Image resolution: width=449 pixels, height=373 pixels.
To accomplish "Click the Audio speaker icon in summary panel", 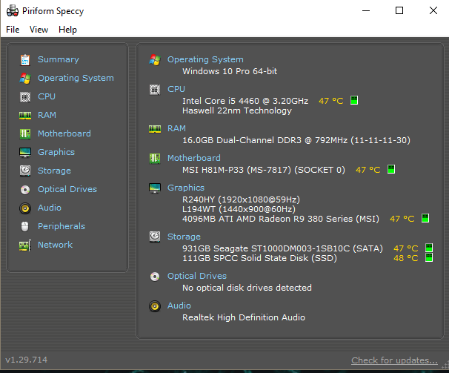I will 155,306.
